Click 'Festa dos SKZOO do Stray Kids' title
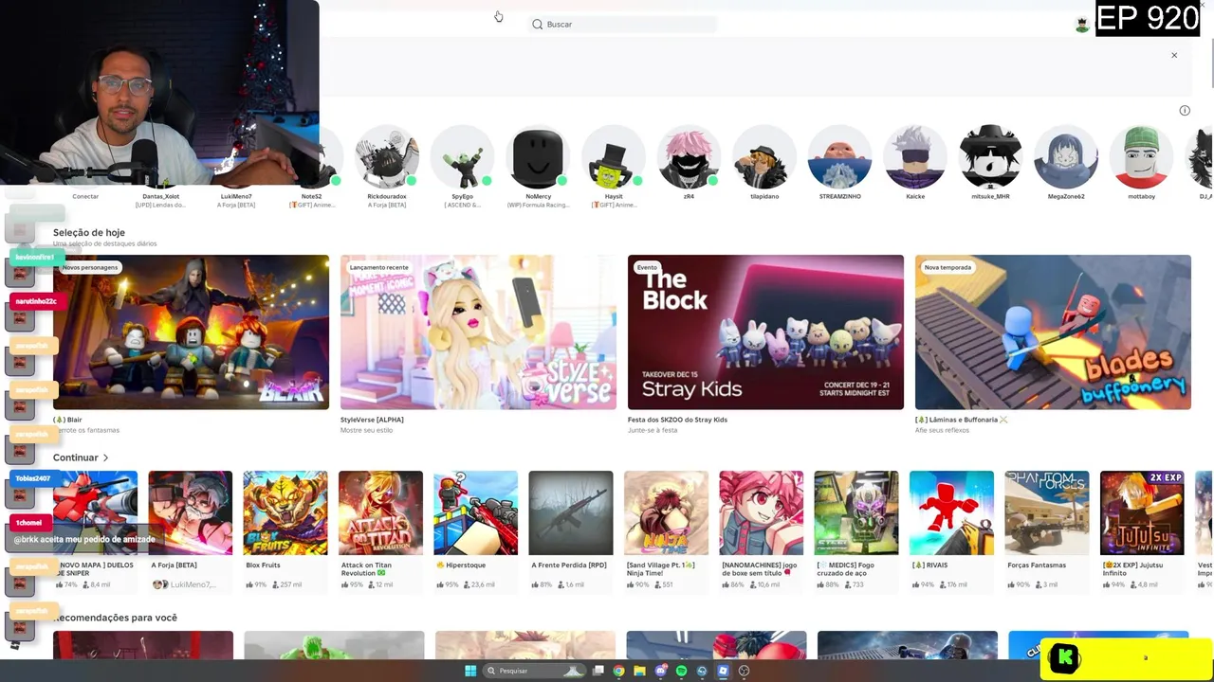The width and height of the screenshot is (1214, 682). click(677, 420)
